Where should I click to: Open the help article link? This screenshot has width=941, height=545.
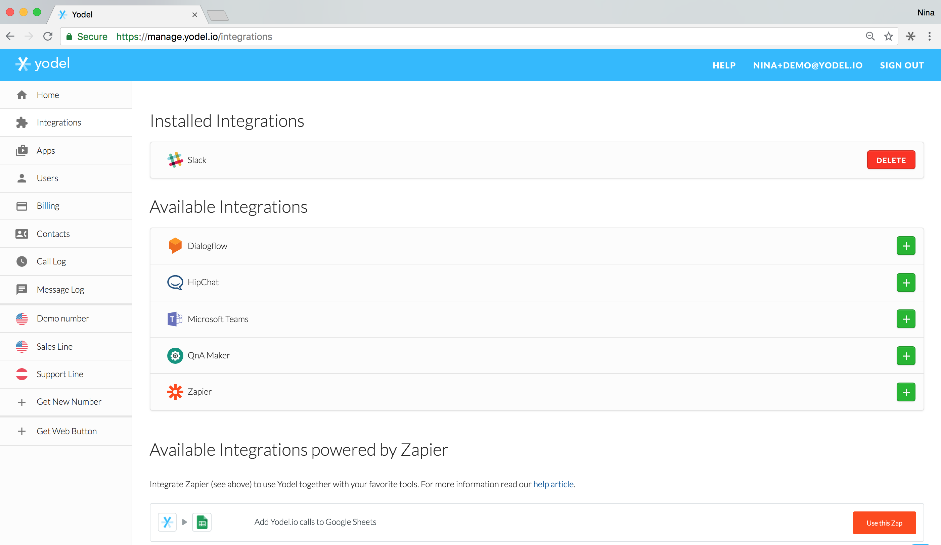point(553,484)
